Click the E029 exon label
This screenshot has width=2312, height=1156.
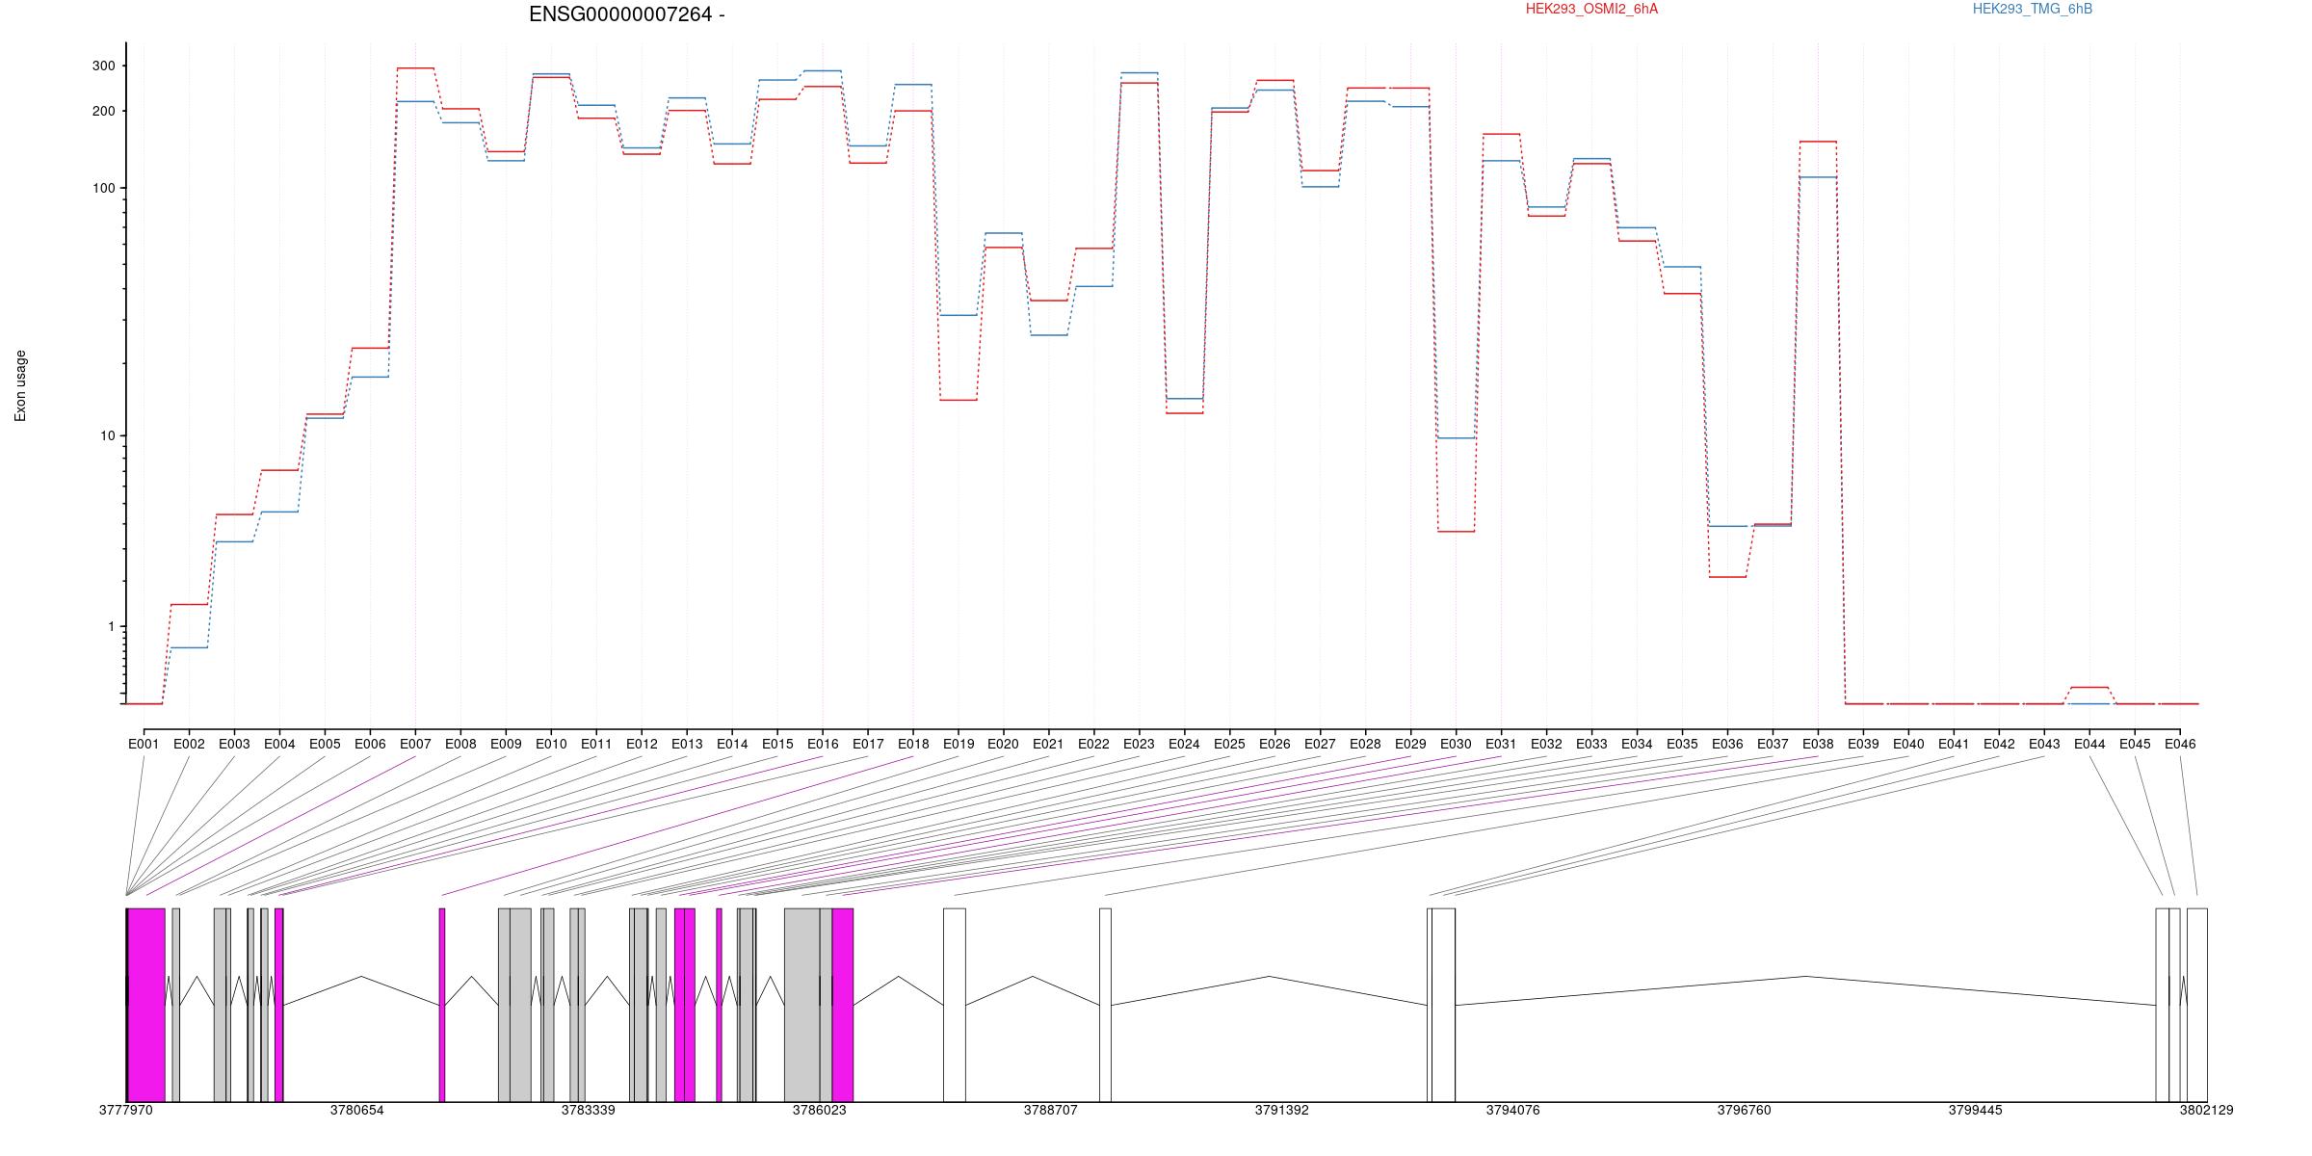point(1410,744)
